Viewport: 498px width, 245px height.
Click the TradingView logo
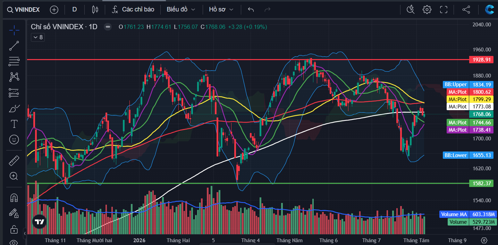click(39, 222)
